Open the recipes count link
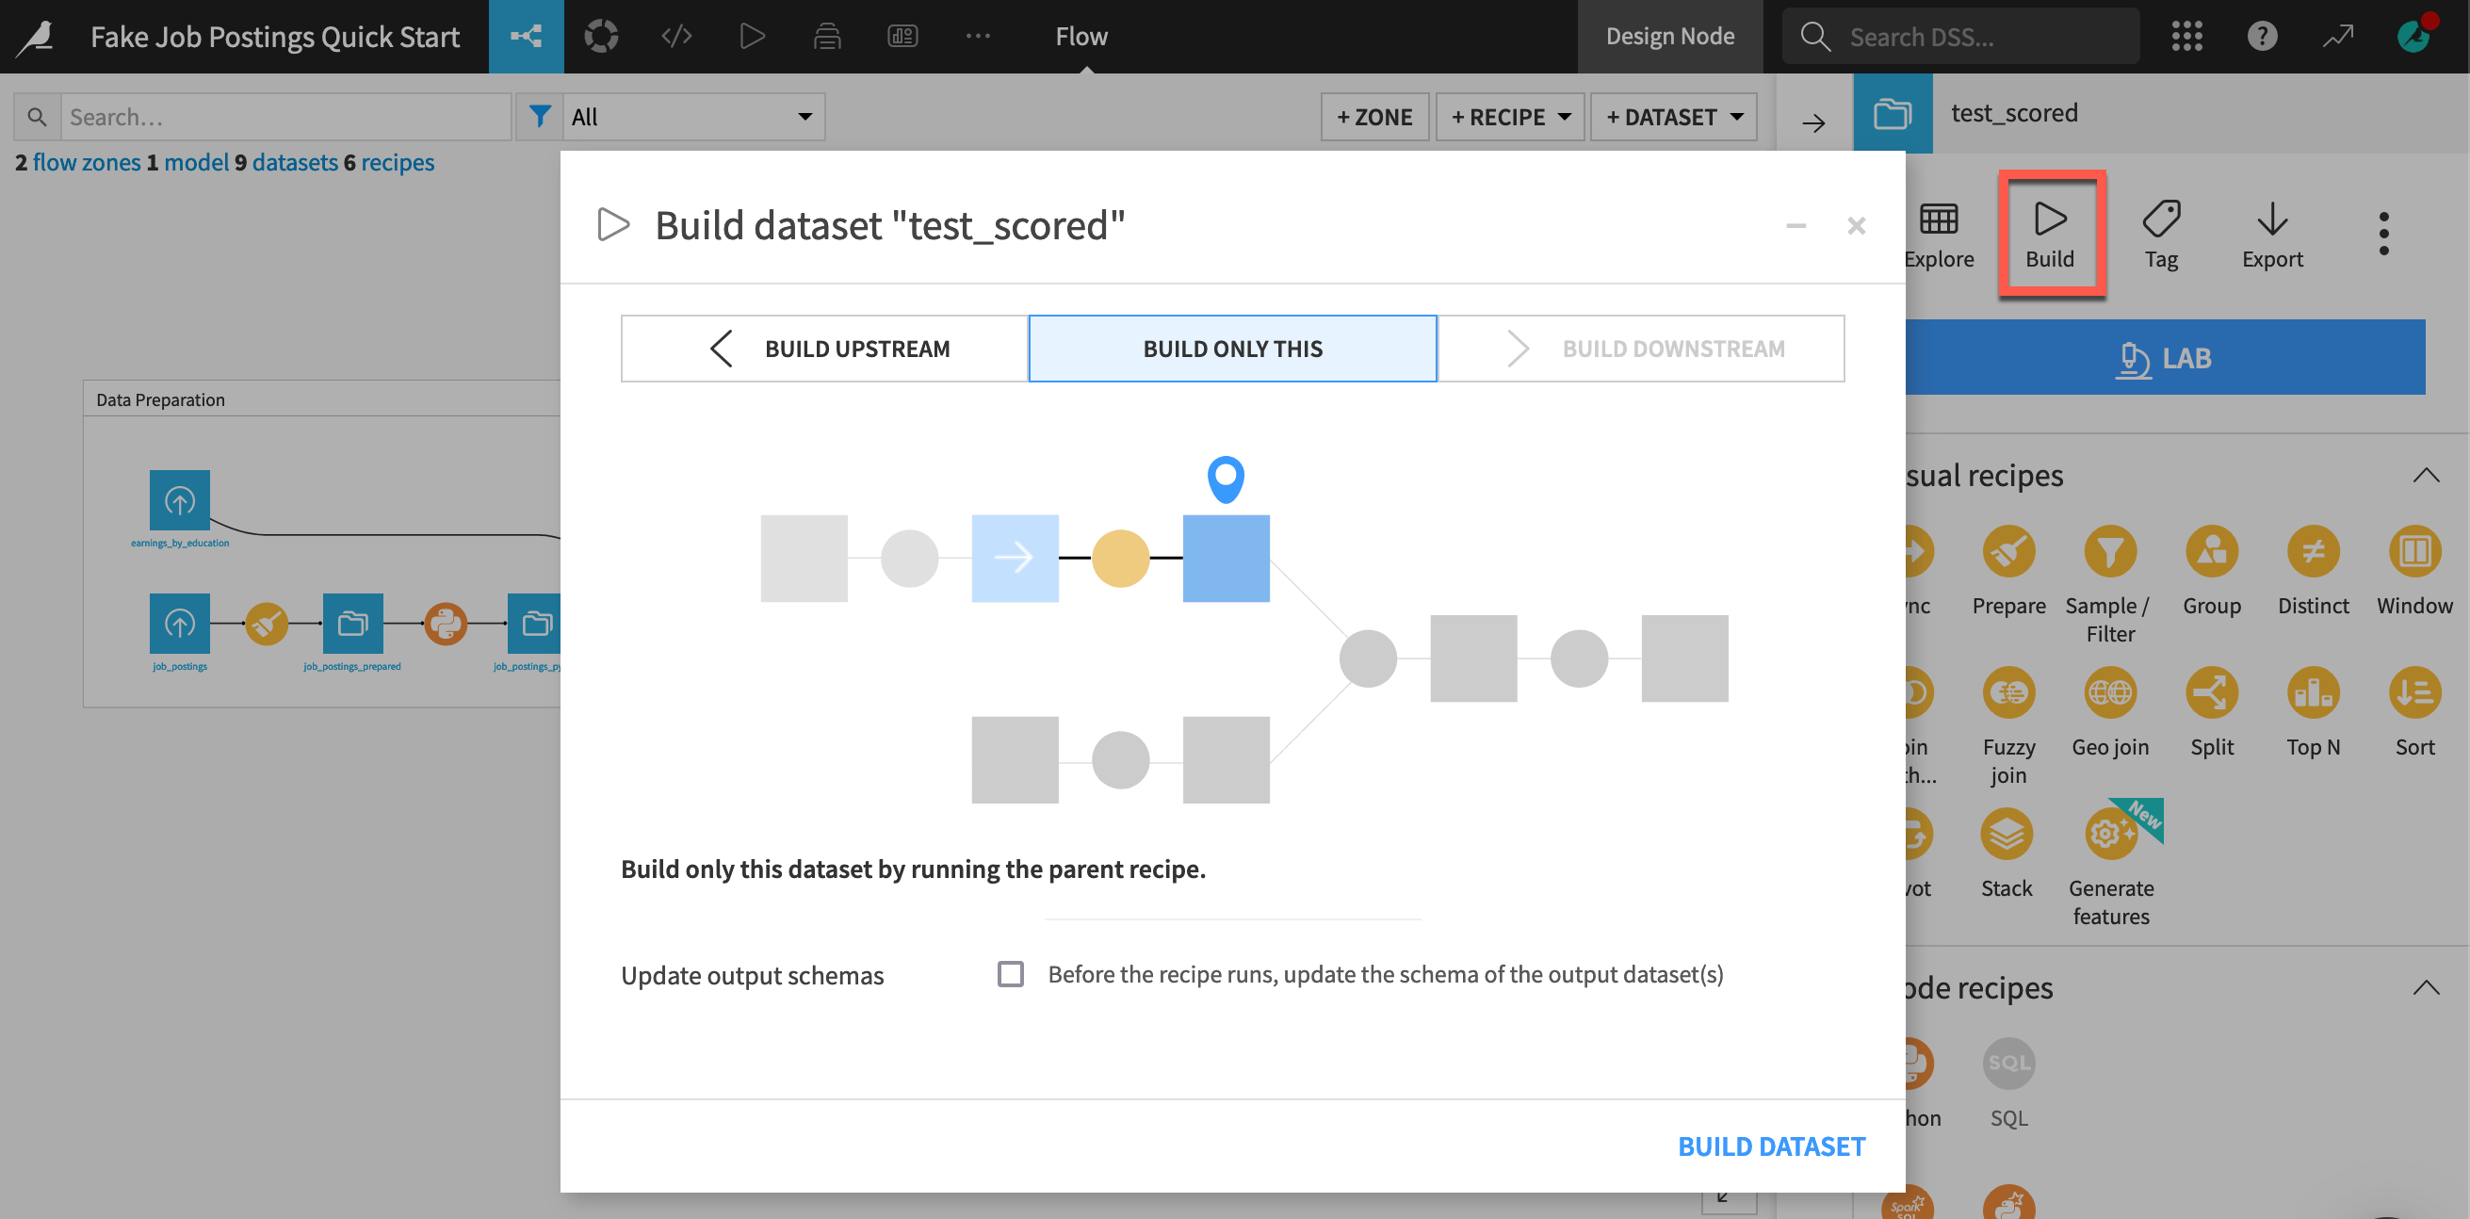Screen dimensions: 2470x1219 397,163
